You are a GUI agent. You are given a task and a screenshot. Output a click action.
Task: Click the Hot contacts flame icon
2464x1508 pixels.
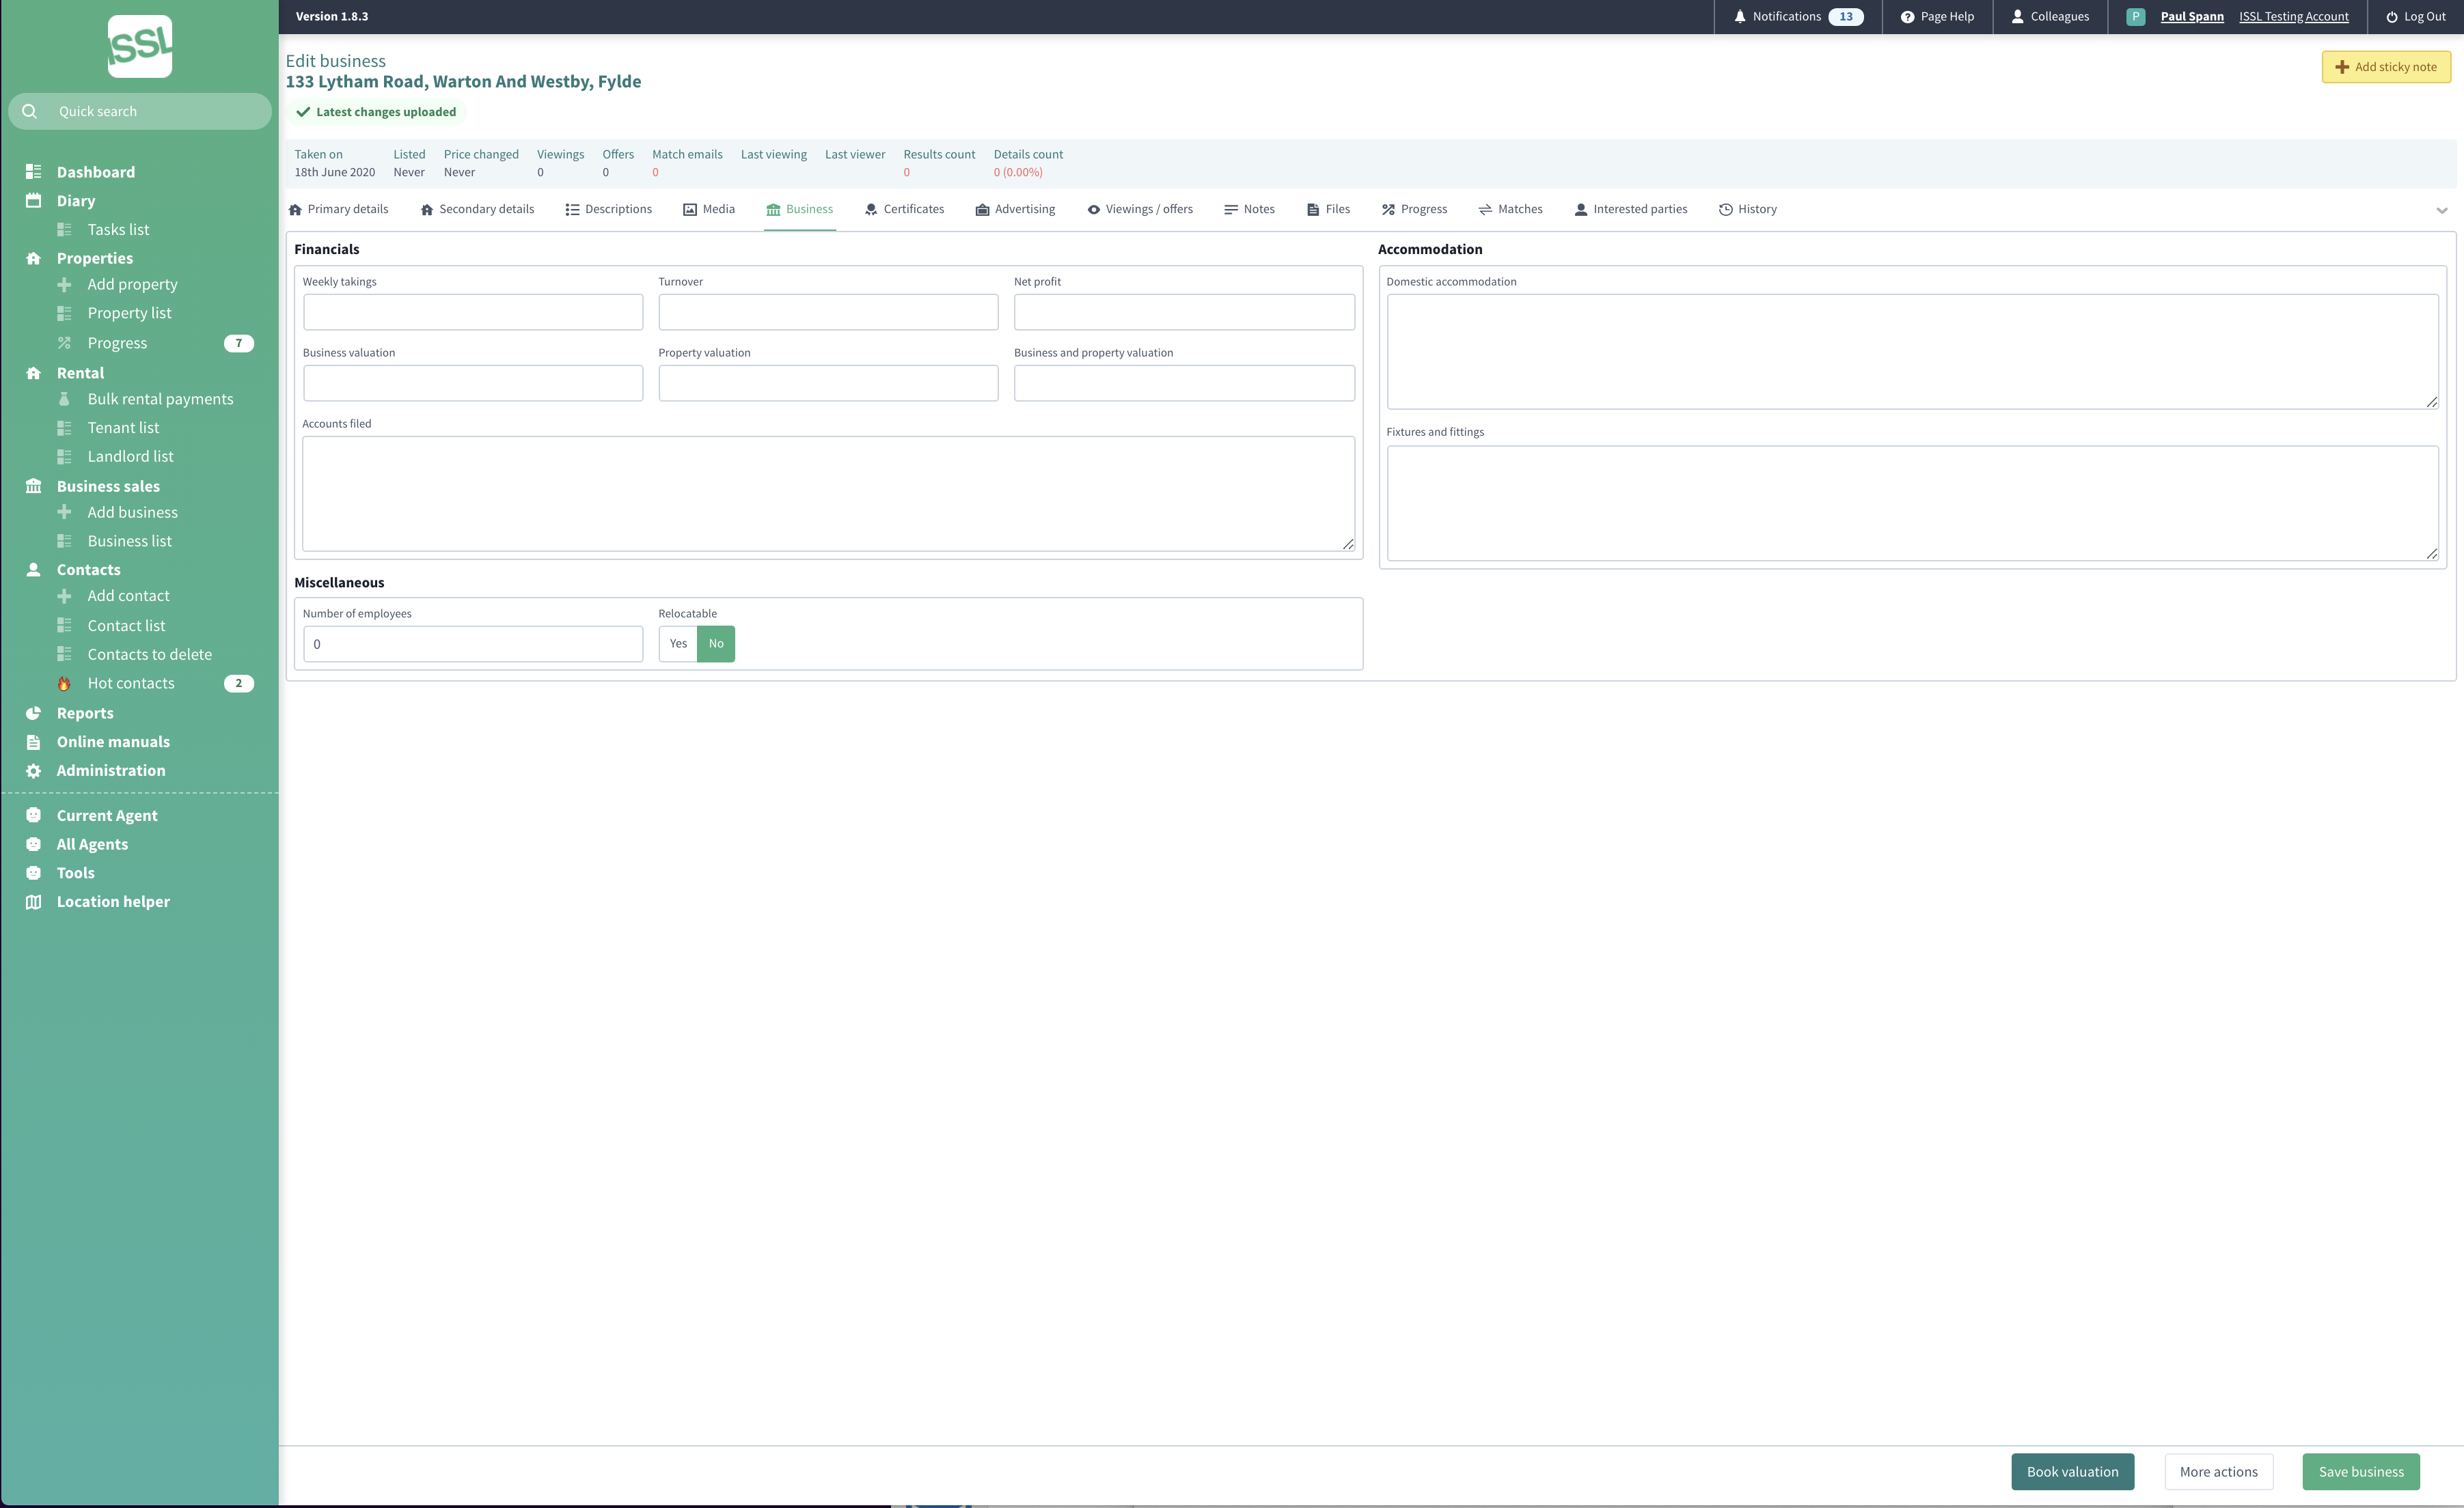tap(64, 684)
